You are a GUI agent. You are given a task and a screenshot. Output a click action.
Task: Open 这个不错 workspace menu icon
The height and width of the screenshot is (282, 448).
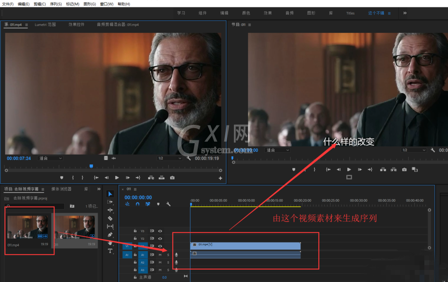click(389, 13)
